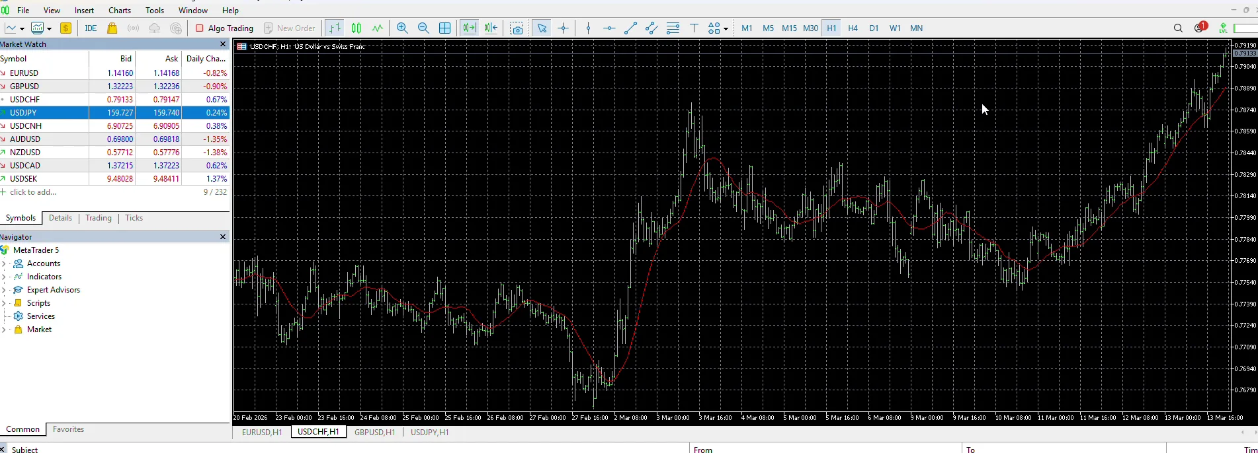Screen dimensions: 1258x453
Task: Open the new chart dropdown arrow
Action: click(22, 28)
